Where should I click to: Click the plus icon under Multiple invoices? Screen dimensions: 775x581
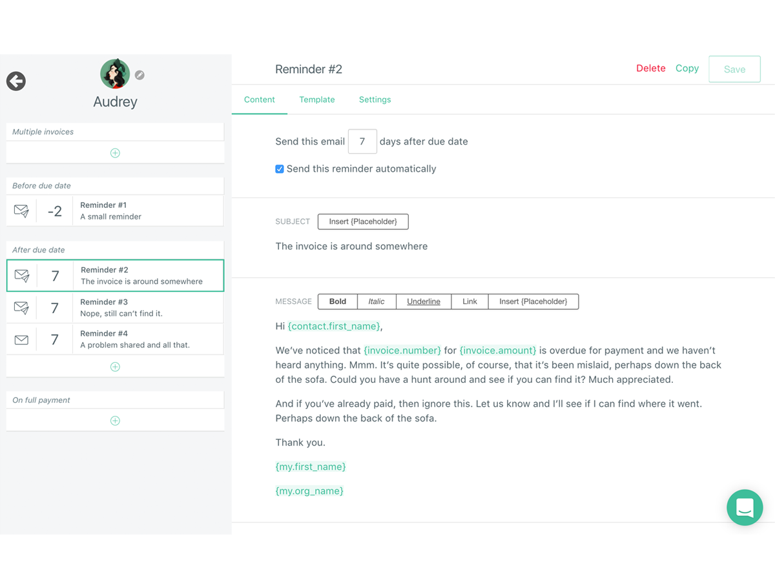coord(115,152)
